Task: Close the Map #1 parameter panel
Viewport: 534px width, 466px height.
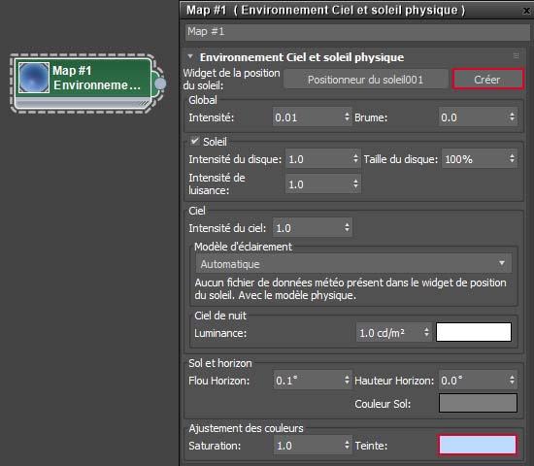Action: [526, 11]
